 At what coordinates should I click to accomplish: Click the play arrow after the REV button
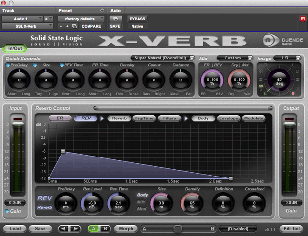coord(102,118)
